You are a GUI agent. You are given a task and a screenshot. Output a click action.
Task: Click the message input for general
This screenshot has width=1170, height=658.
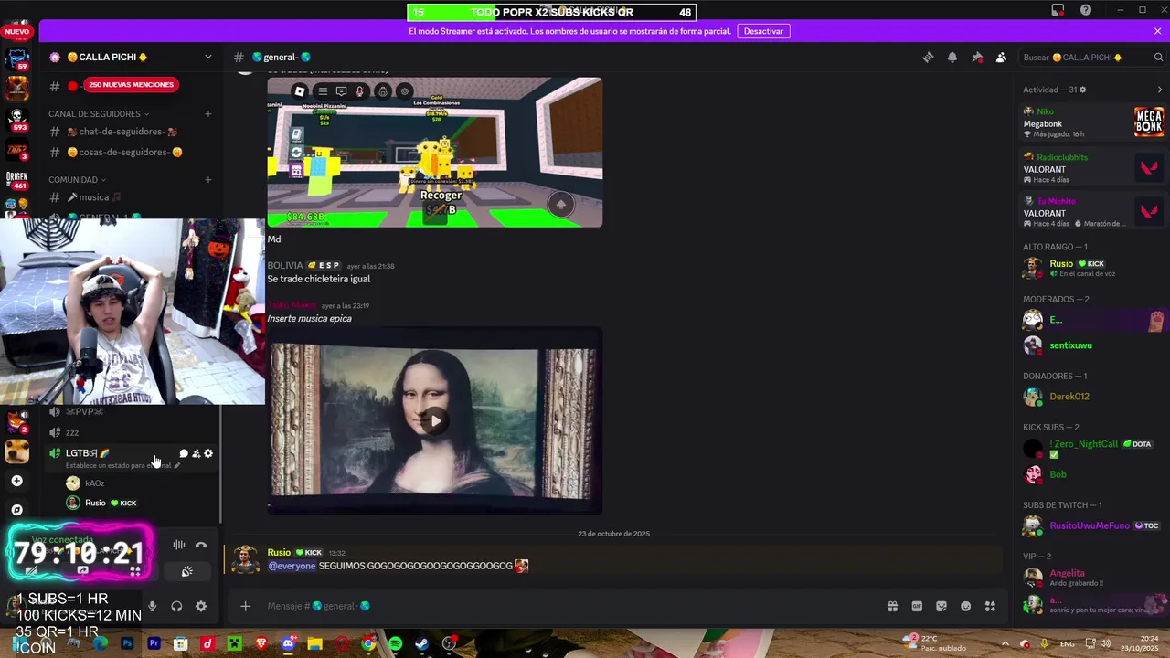click(567, 606)
